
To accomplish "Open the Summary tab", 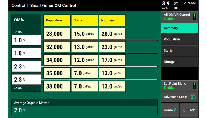I will pyautogui.click(x=180, y=28).
